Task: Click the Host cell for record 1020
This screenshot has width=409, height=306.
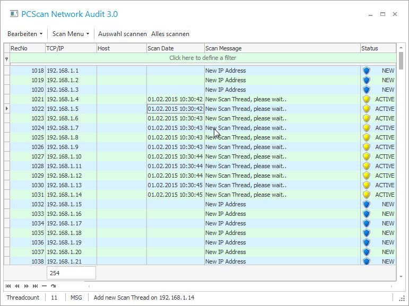Action: (x=121, y=90)
